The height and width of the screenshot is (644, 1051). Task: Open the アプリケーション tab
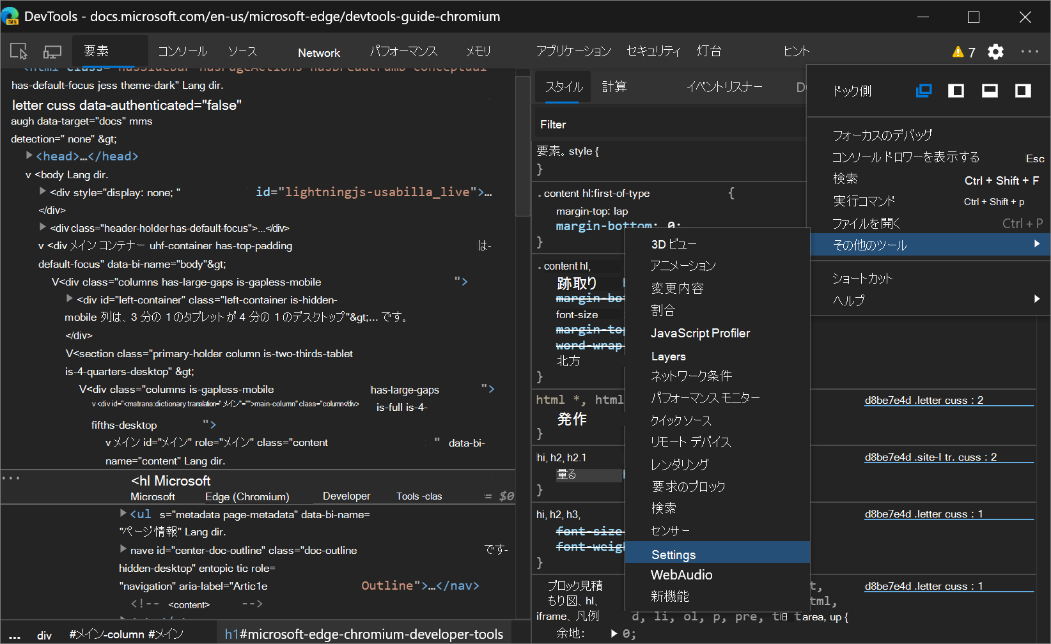[573, 51]
